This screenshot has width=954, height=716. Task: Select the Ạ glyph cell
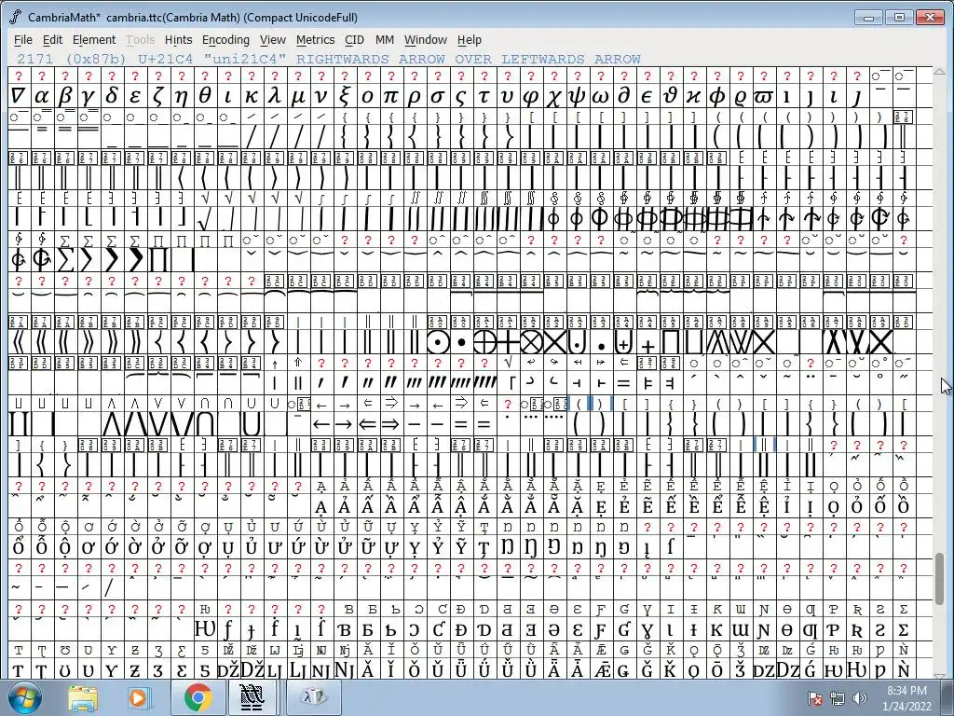pyautogui.click(x=321, y=506)
